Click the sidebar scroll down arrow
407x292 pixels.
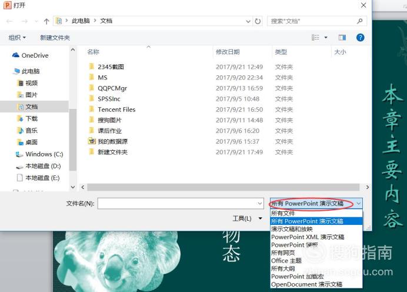[73, 187]
